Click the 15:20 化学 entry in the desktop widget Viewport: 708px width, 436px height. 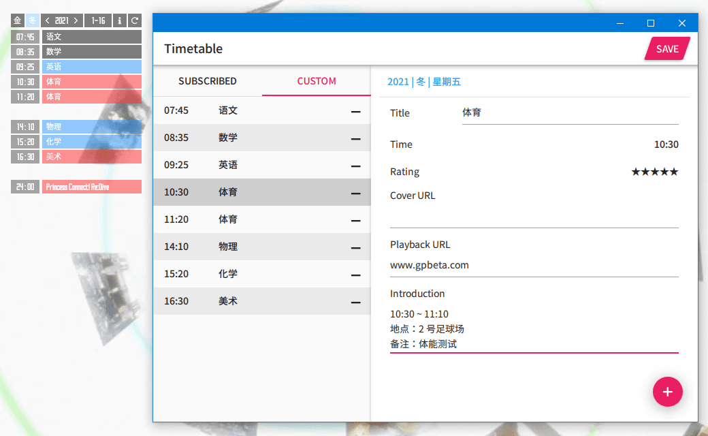[92, 142]
